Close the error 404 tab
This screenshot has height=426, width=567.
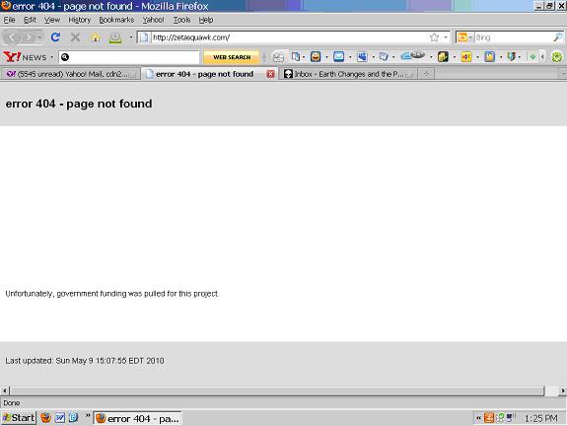(x=270, y=74)
